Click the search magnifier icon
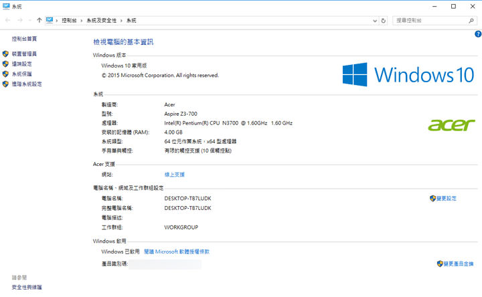 (x=471, y=21)
